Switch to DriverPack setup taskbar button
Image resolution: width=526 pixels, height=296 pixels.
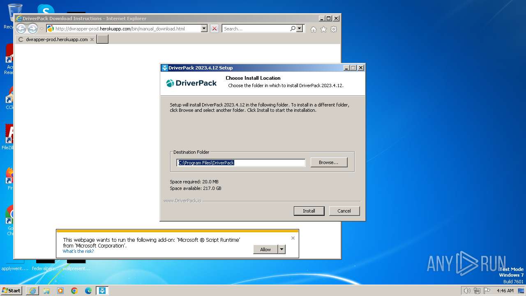tap(102, 291)
